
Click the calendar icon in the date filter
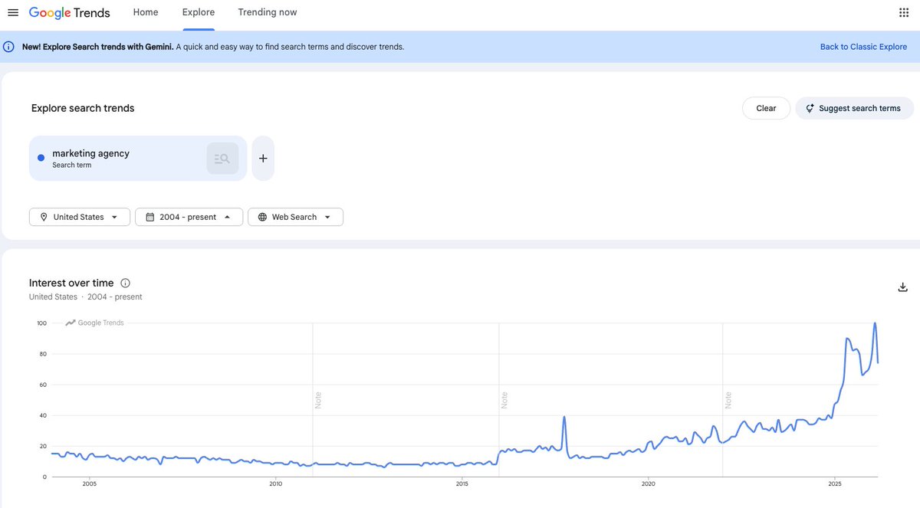[x=149, y=217]
